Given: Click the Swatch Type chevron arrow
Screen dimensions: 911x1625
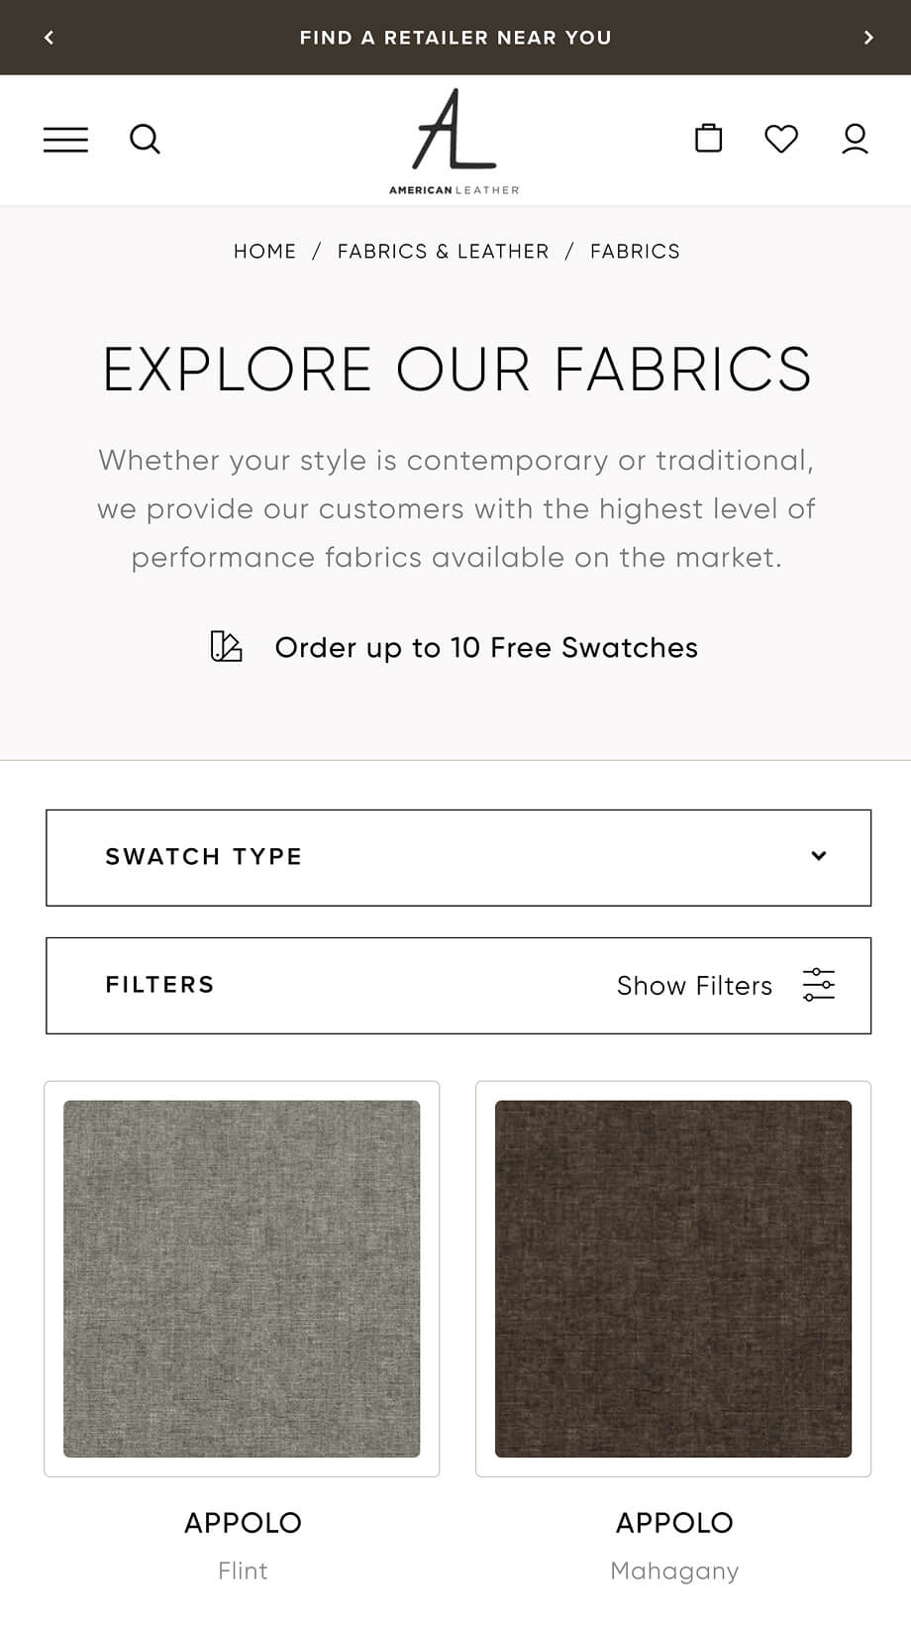Looking at the screenshot, I should click(x=819, y=856).
